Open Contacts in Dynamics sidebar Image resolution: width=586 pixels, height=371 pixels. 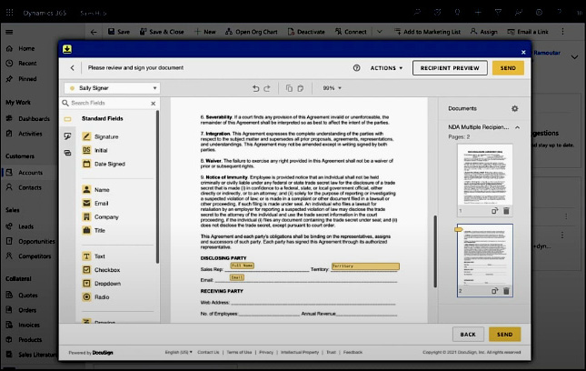30,187
